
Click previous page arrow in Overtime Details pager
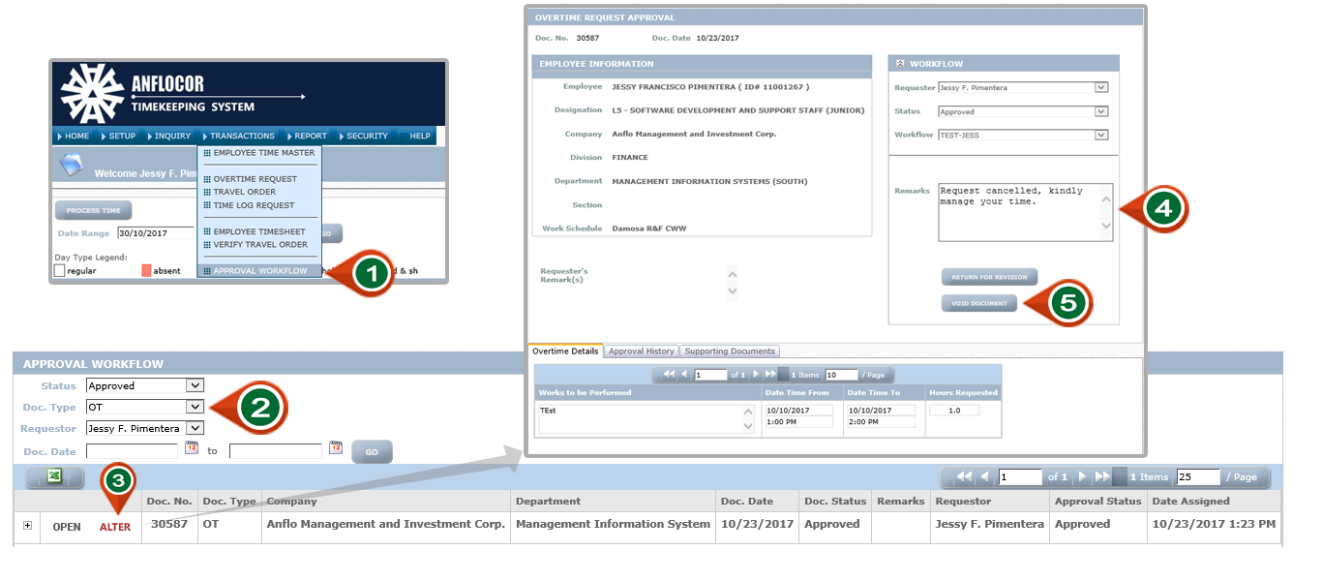tap(684, 375)
